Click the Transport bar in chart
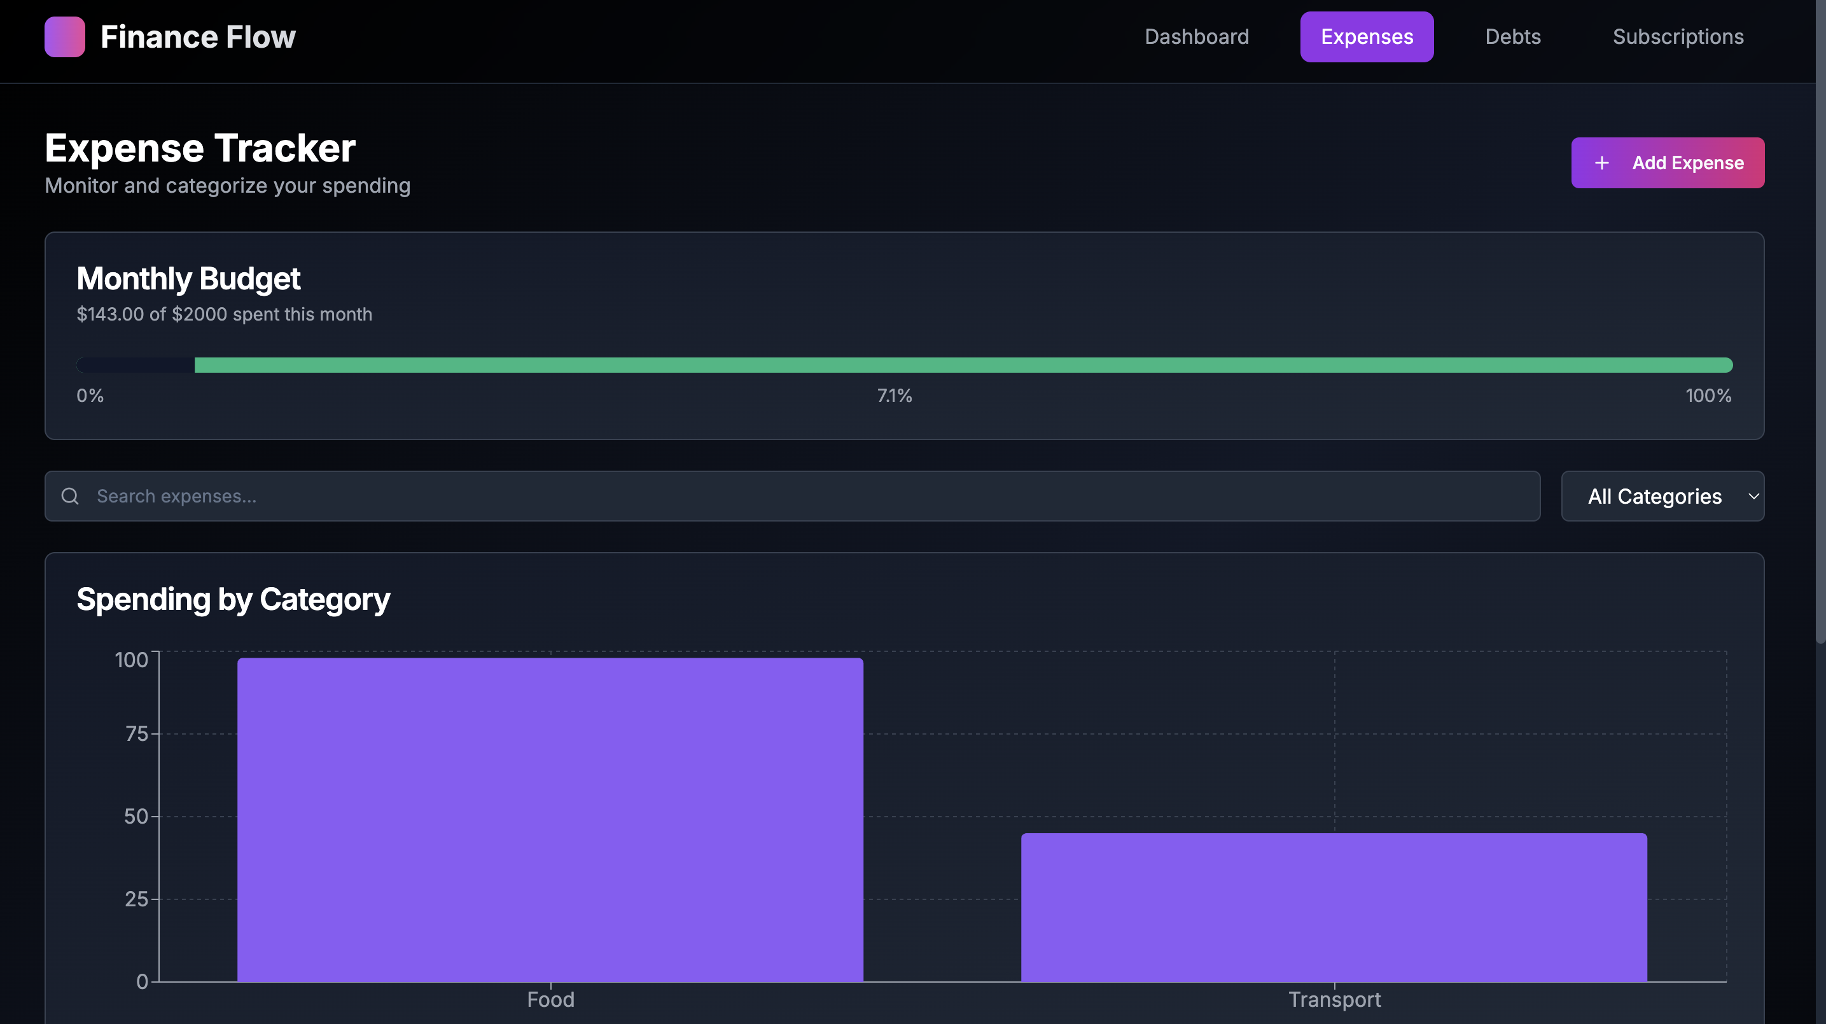The image size is (1826, 1024). [1334, 907]
